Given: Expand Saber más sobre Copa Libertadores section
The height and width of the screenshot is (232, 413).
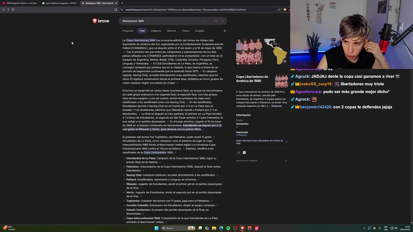Looking at the screenshot, I should click(x=262, y=142).
